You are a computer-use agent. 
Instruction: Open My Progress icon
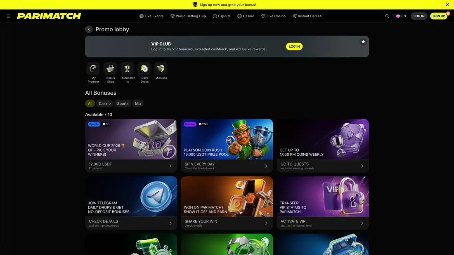(93, 68)
